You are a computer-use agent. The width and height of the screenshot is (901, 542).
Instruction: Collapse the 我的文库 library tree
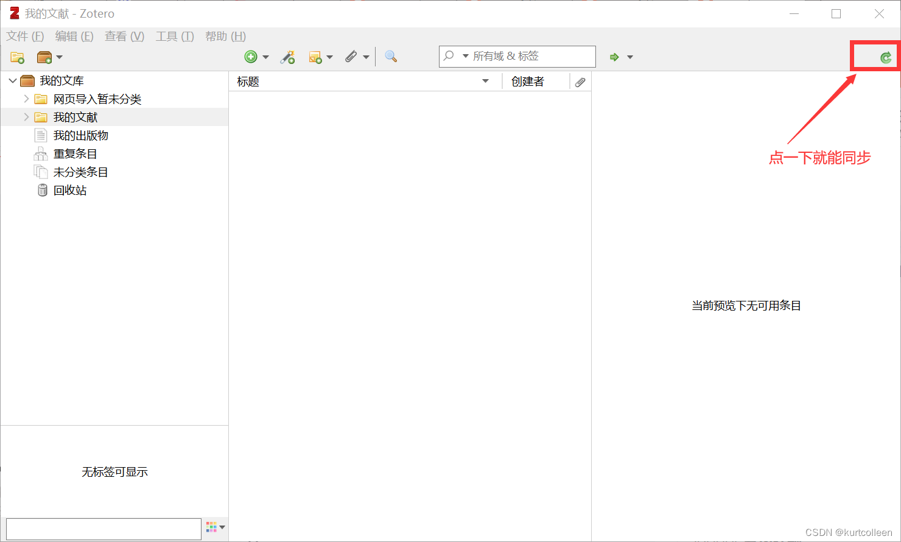[13, 80]
